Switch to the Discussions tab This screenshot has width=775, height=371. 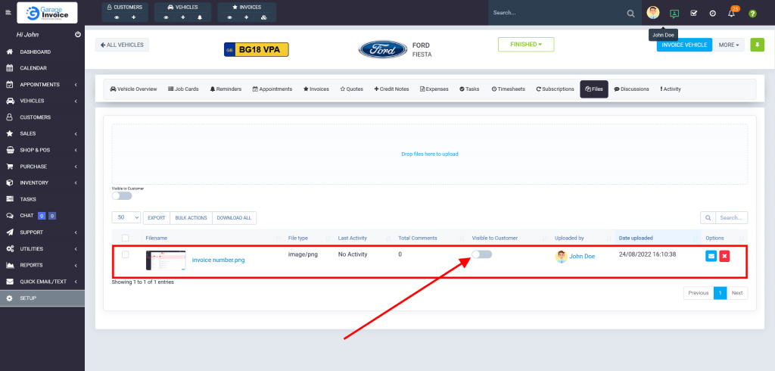point(632,89)
